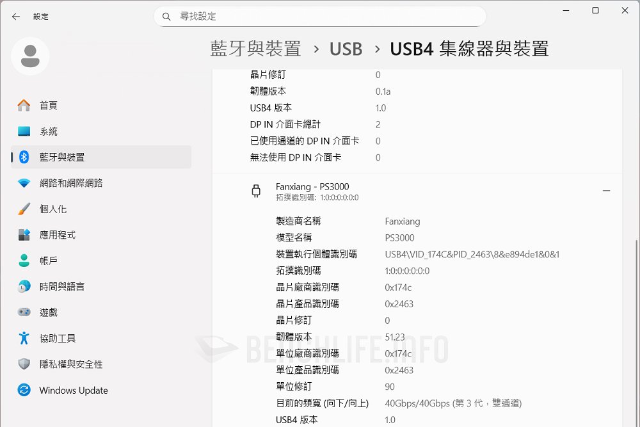The image size is (640, 427).
Task: Click the Bluetooth icon in sidebar
Action: (24, 157)
